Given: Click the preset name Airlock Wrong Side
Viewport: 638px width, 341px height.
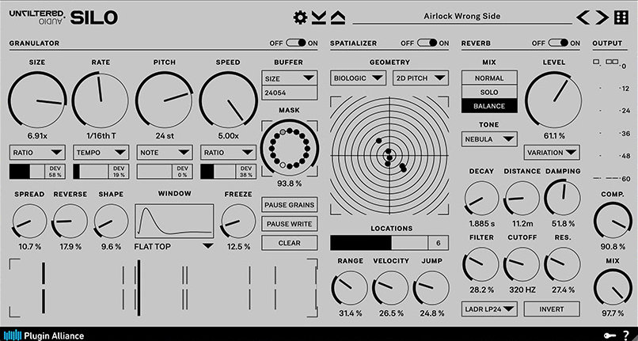Looking at the screenshot, I should pos(461,17).
